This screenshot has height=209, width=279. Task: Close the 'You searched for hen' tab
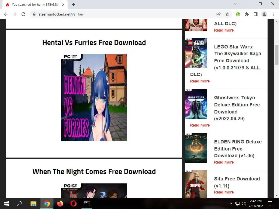63,5
